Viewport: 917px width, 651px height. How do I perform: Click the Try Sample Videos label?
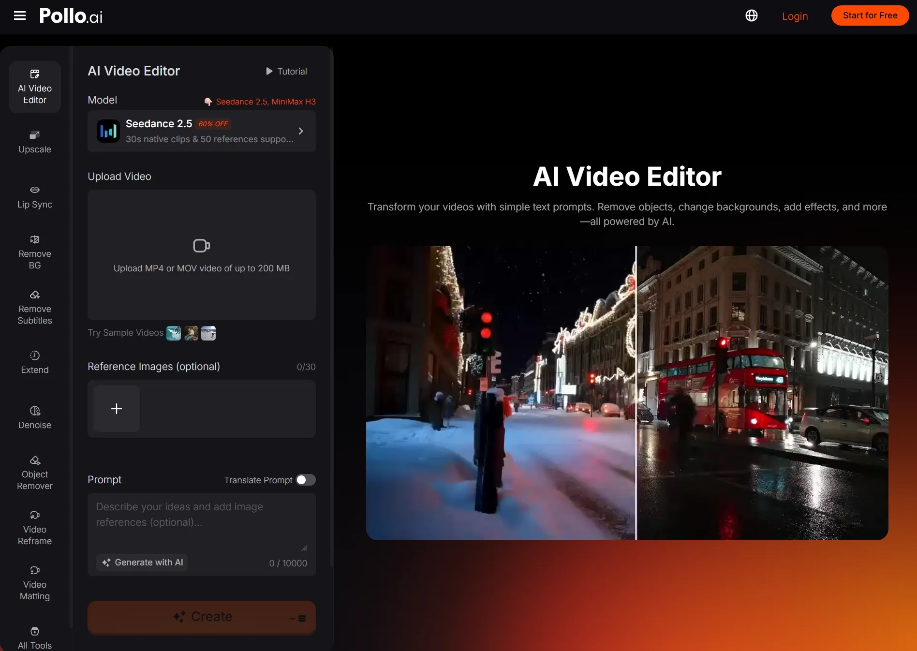tap(126, 333)
